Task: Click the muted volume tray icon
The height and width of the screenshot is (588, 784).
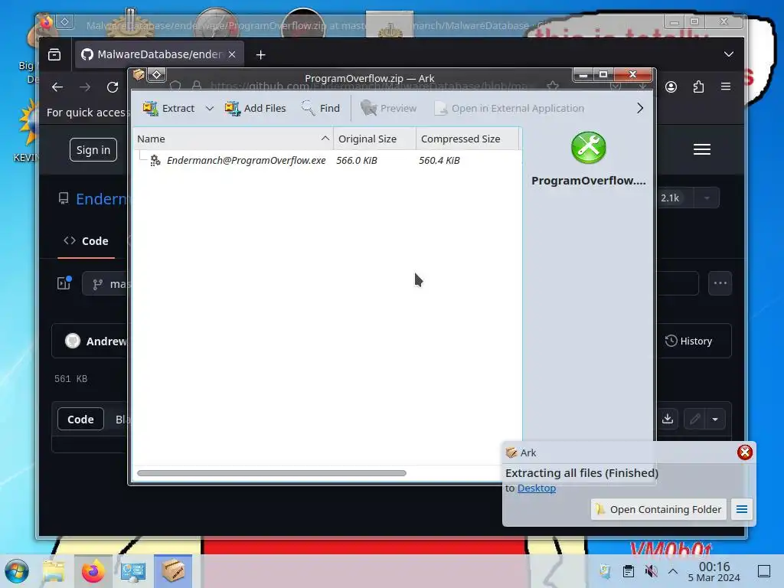Action: pyautogui.click(x=651, y=571)
